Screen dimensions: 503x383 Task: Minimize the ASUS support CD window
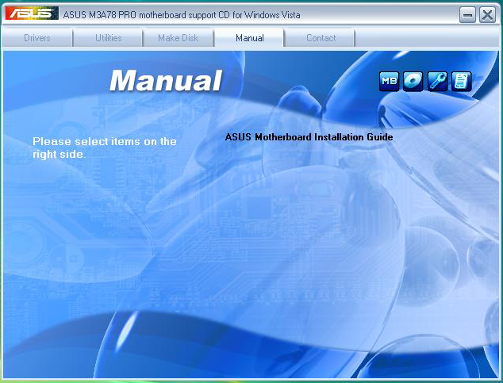467,15
